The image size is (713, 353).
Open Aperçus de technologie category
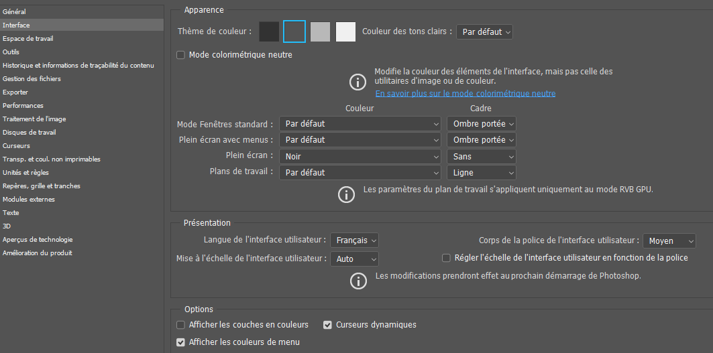click(82, 239)
